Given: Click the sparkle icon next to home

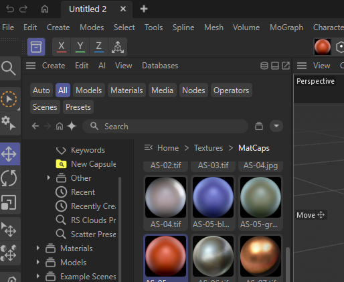Looking at the screenshot, I should [72, 127].
